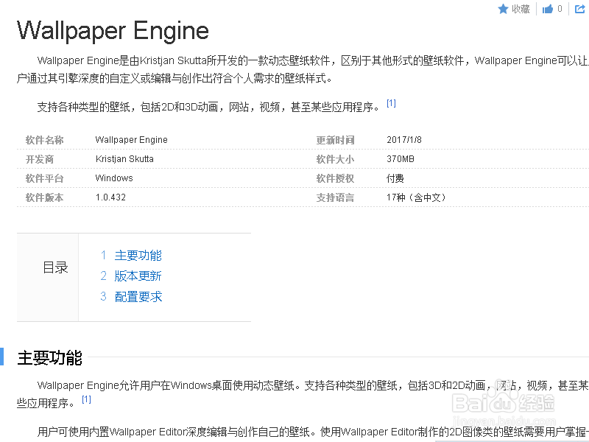Image resolution: width=589 pixels, height=442 pixels.
Task: Open sharing options via the share icon
Action: coord(579,9)
